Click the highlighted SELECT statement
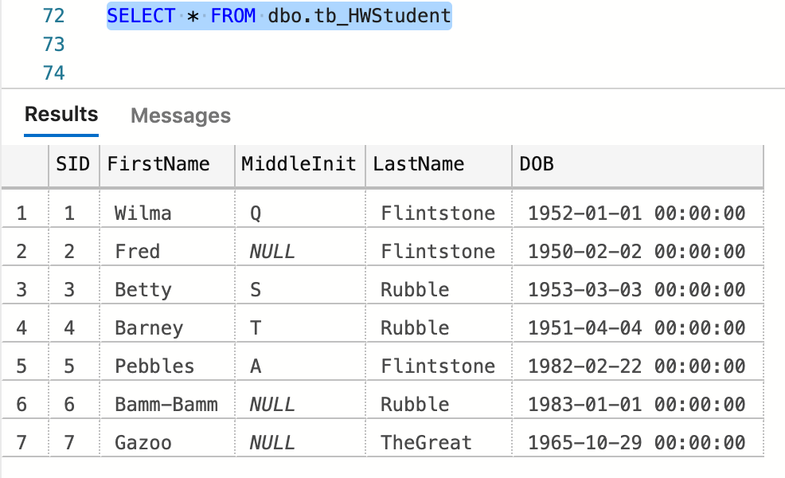Screen dimensions: 785x478 pyautogui.click(x=279, y=14)
